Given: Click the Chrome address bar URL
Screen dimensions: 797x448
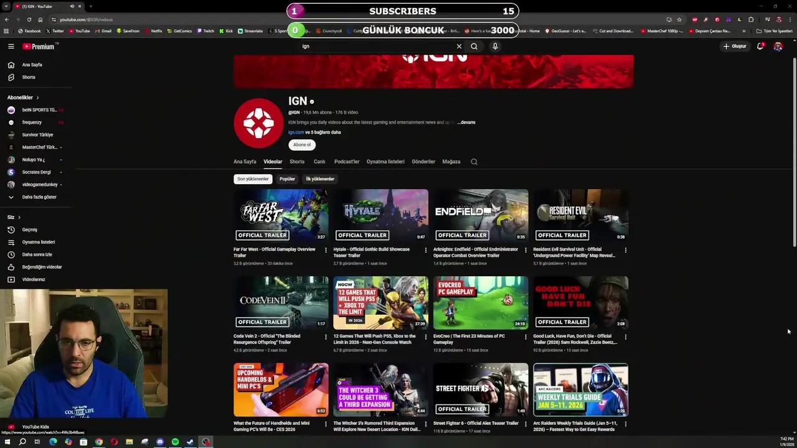Looking at the screenshot, I should pos(87,19).
